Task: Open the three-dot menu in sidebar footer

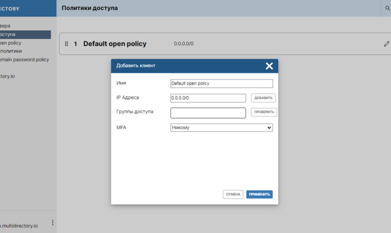Action: pos(53,223)
